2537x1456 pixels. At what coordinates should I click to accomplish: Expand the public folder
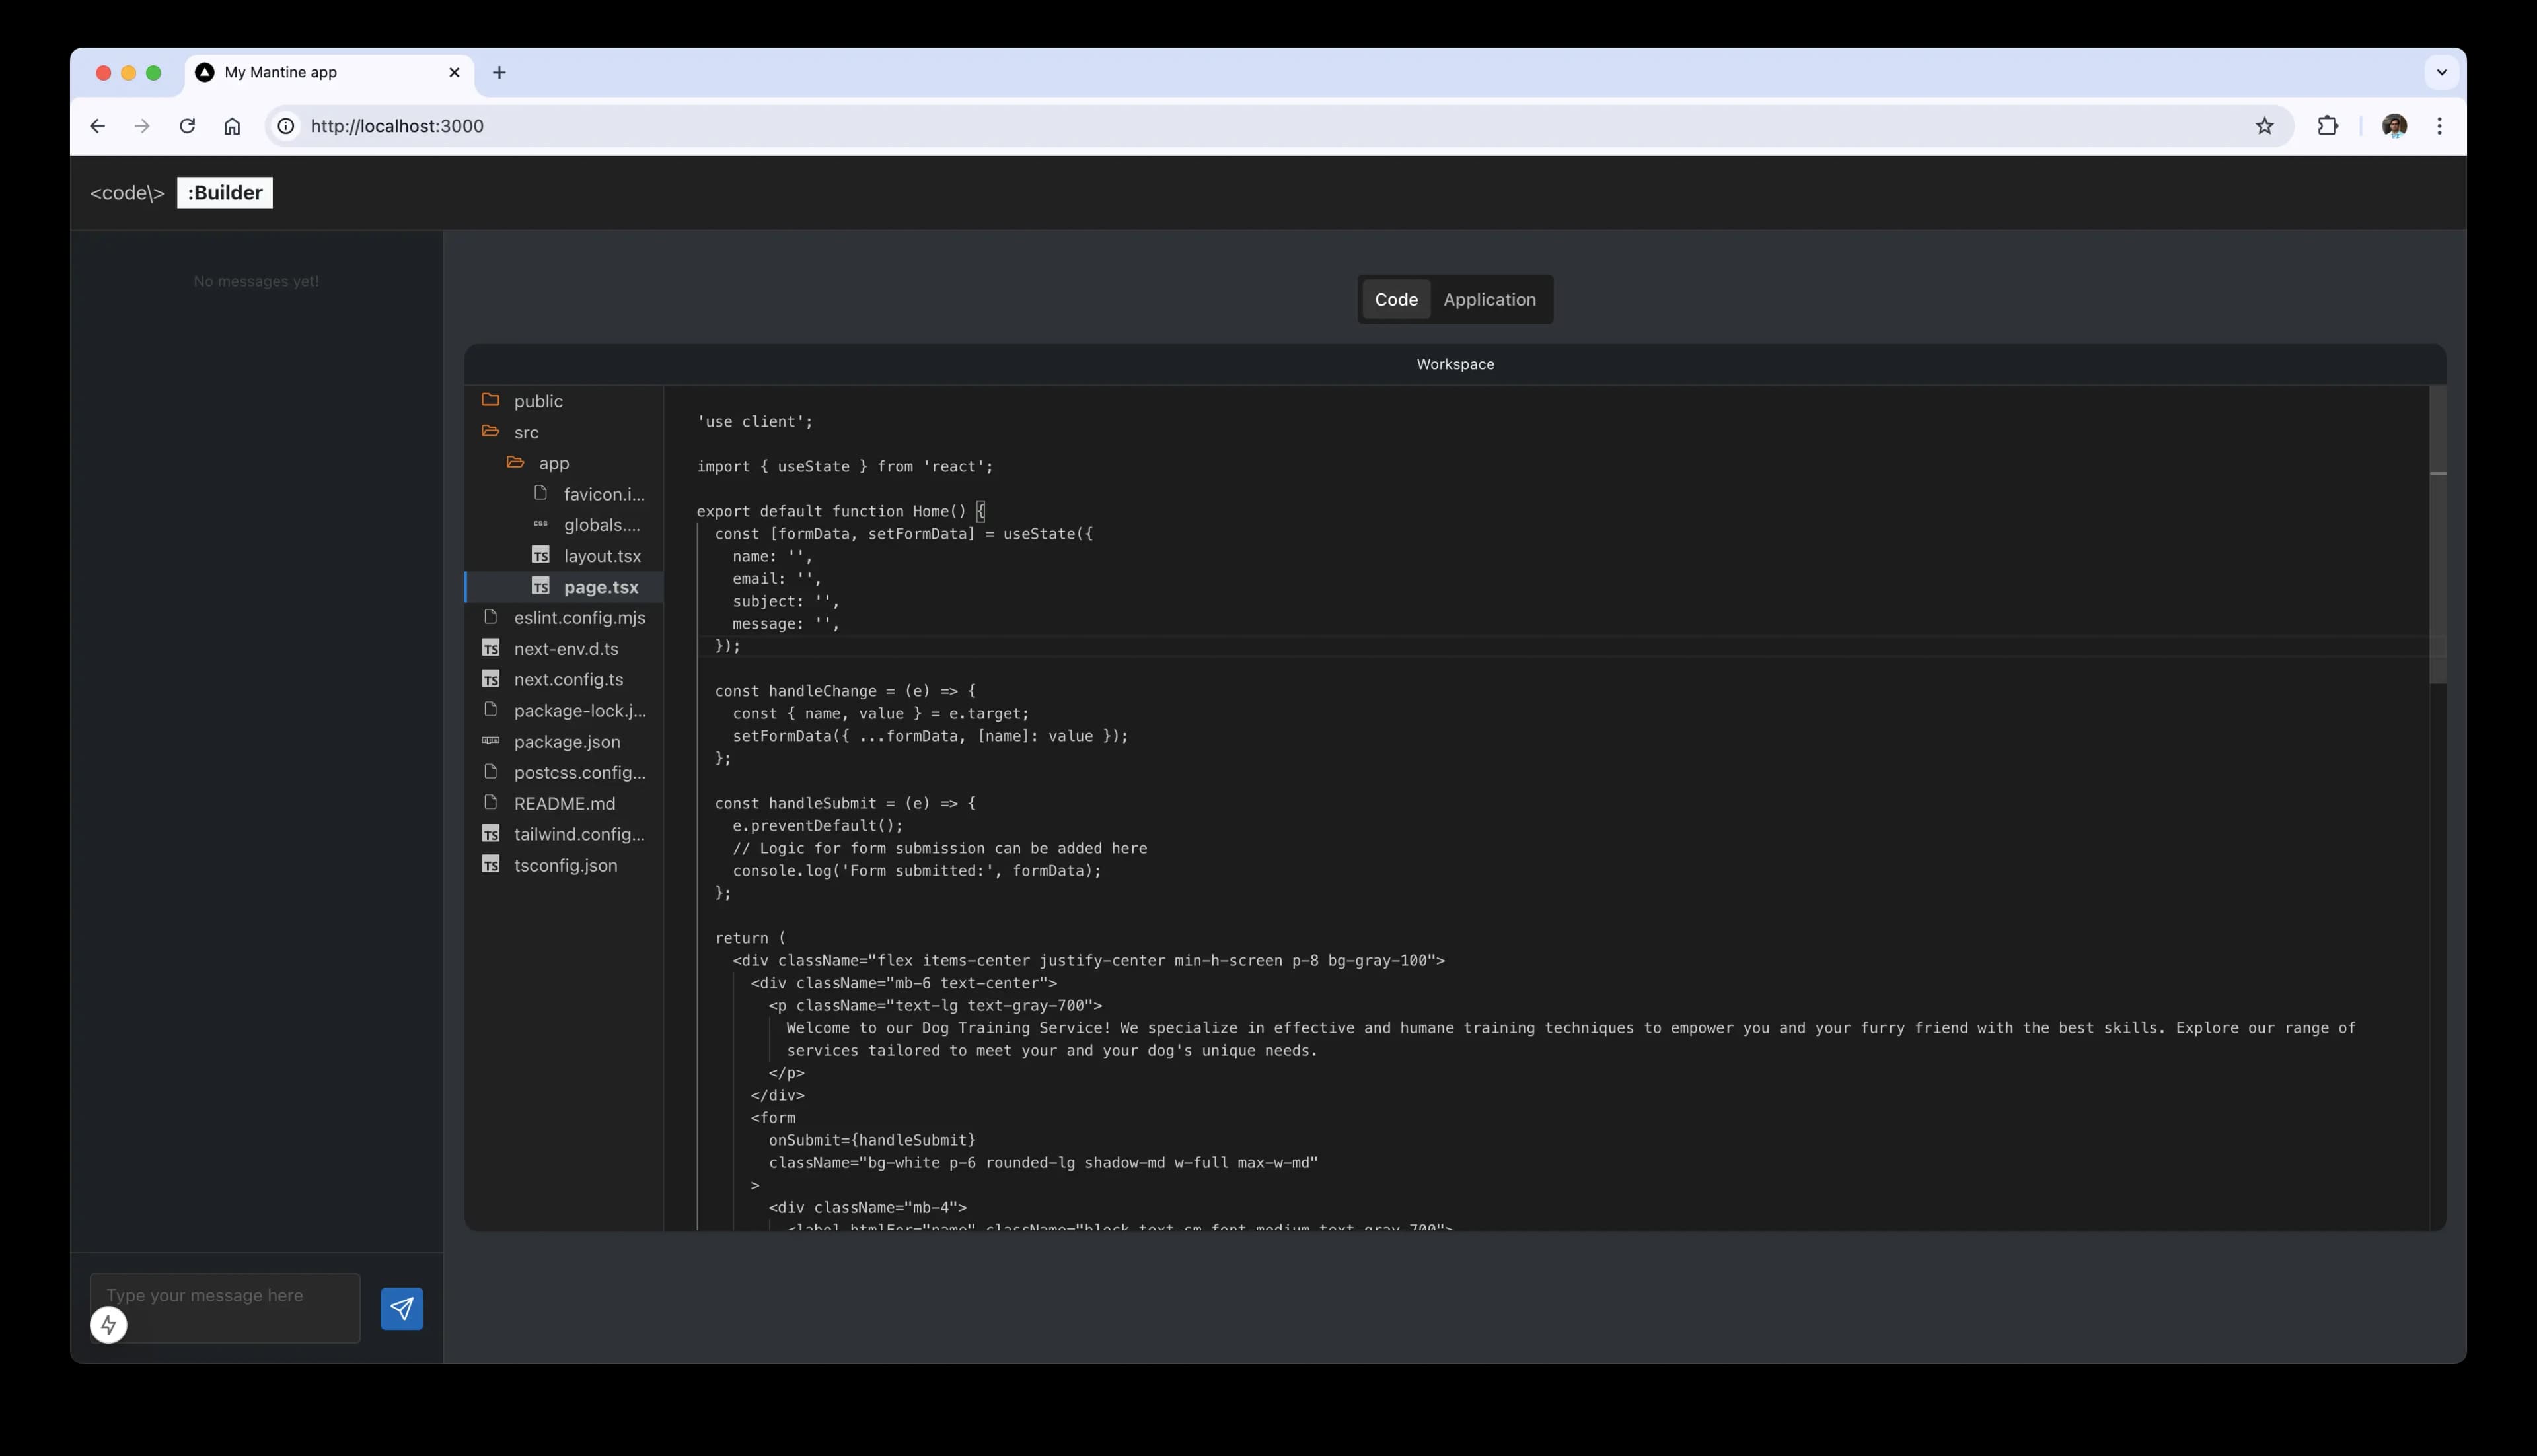563,401
